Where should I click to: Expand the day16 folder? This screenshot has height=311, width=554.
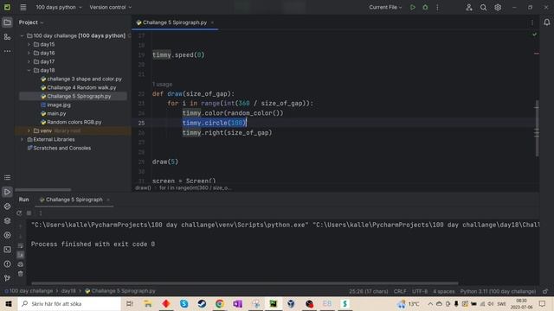click(x=29, y=53)
